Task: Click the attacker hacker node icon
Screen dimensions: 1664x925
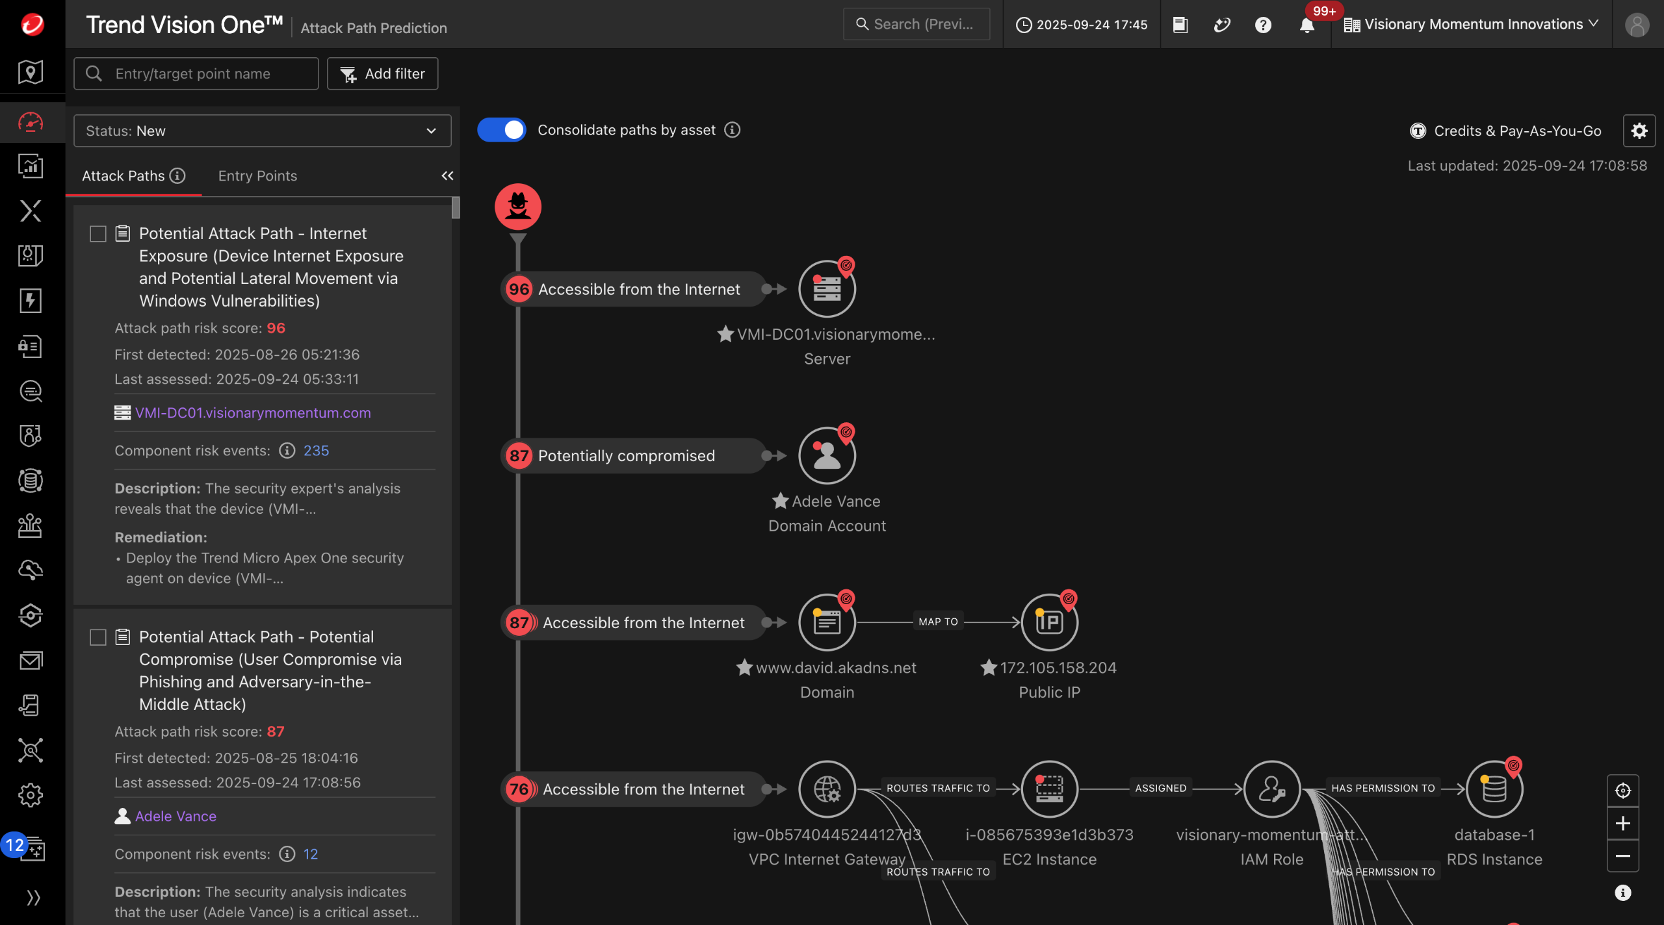Action: [518, 207]
